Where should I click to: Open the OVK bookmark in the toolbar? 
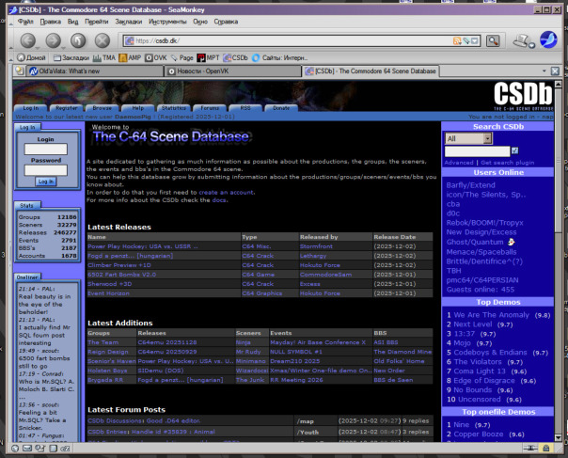156,57
